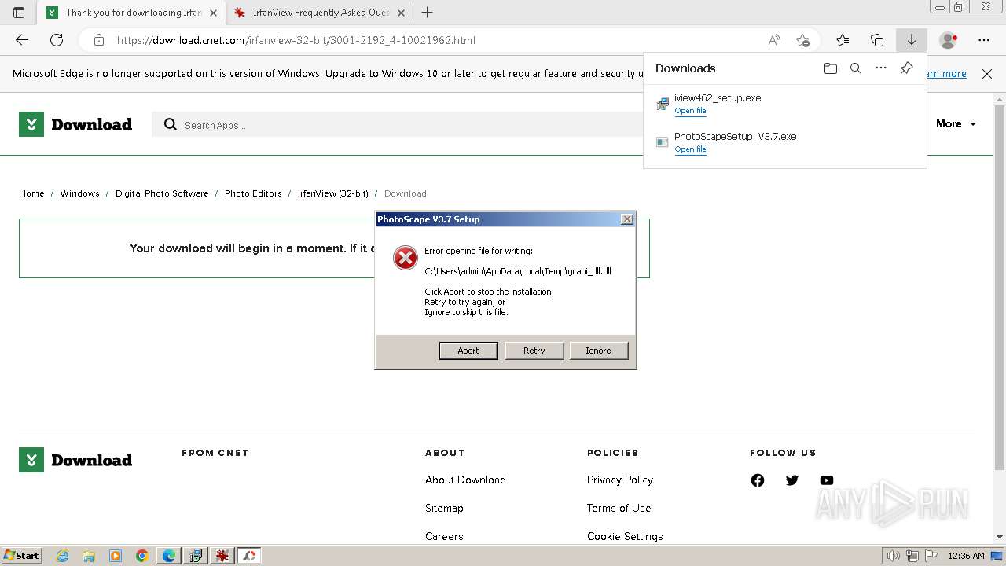This screenshot has height=566, width=1006.
Task: Open Privacy Policy footer link
Action: point(620,480)
